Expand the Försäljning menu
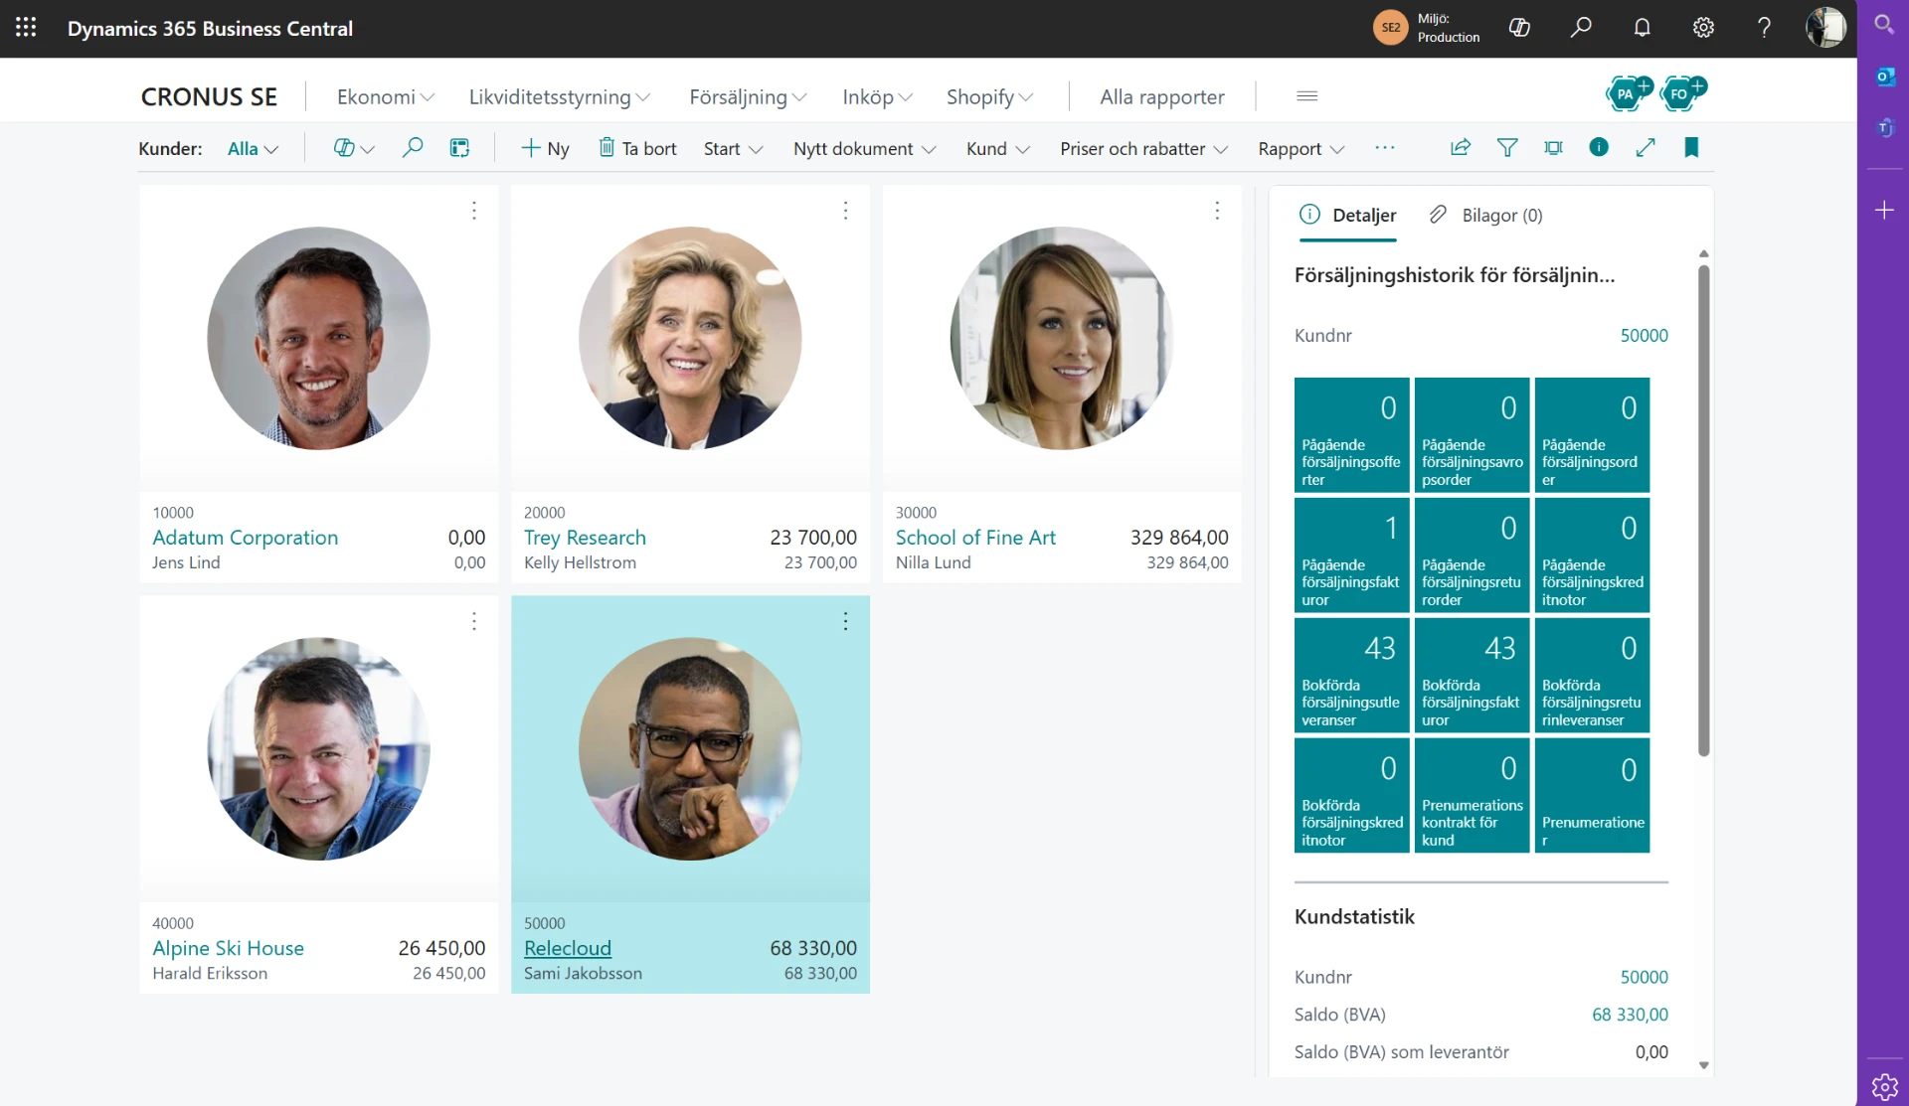The image size is (1909, 1106). click(748, 96)
